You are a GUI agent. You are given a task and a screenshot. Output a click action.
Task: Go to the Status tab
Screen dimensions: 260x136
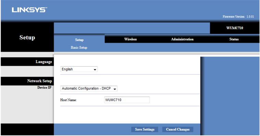(234, 39)
